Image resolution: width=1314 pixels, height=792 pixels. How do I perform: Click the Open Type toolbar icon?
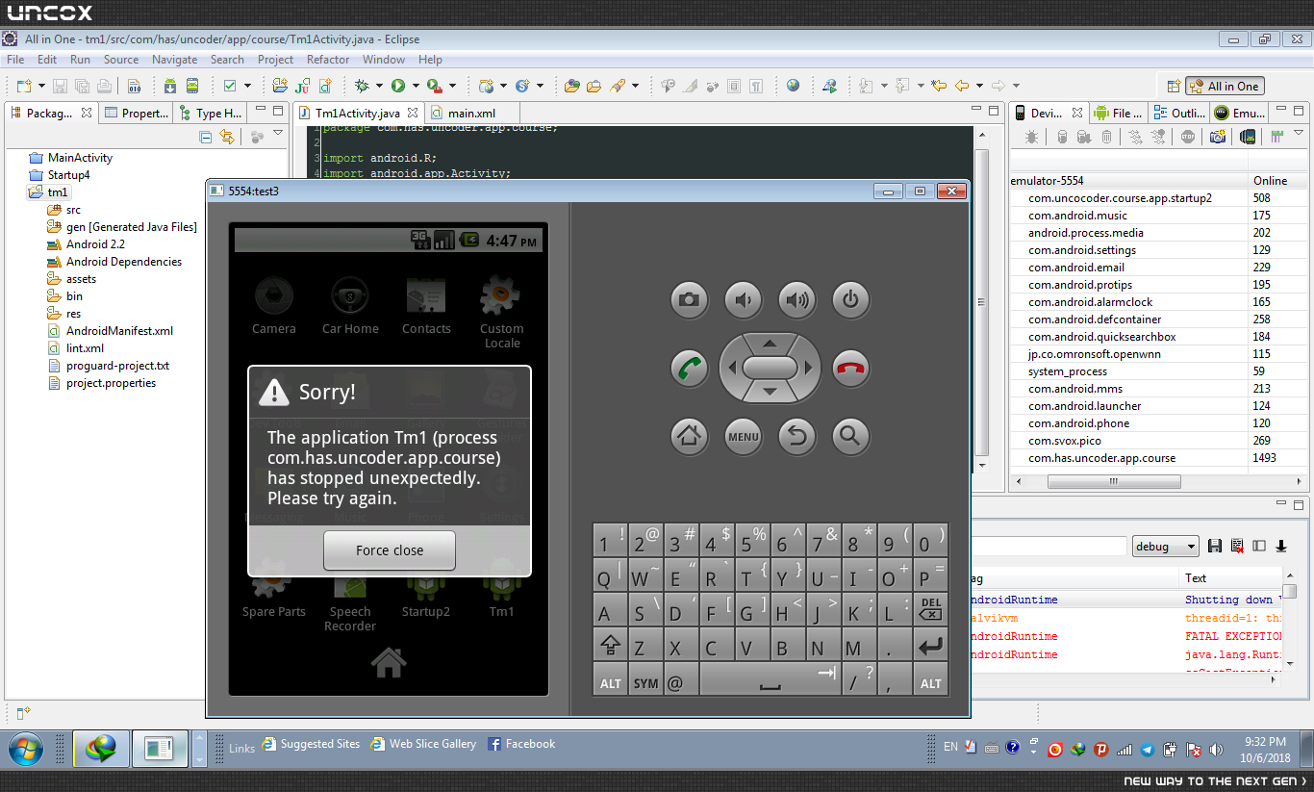tap(571, 86)
